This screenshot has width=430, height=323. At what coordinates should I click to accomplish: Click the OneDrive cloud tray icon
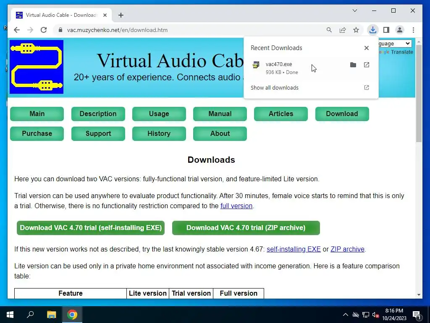point(356,315)
